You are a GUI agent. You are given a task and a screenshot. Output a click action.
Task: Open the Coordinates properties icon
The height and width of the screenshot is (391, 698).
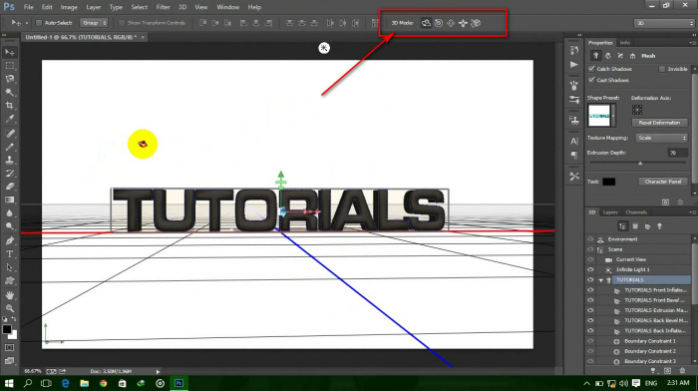tap(632, 56)
